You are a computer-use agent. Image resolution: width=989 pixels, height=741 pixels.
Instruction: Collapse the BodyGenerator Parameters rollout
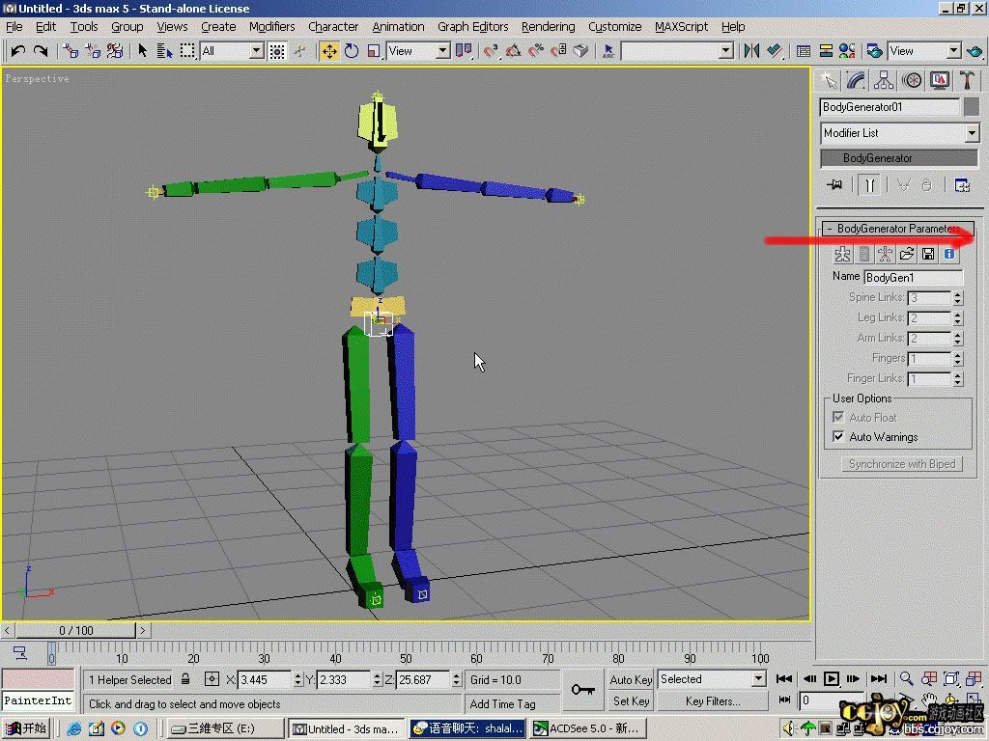[898, 228]
